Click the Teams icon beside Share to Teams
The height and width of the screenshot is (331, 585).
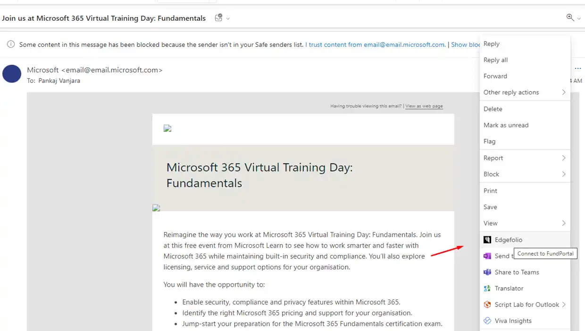pos(487,272)
